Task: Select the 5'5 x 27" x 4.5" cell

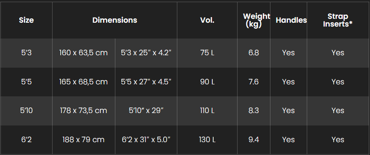Action: coord(146,82)
